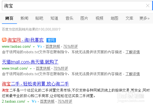Open 百度快照 for www.tmall.com/
This screenshot has width=153, height=106.
tap(43, 69)
